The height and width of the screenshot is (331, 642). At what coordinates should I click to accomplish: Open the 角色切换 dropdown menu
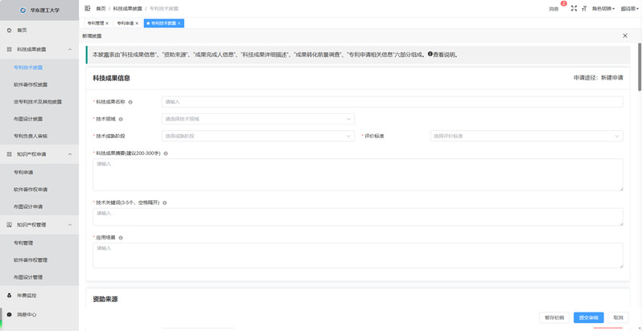[x=603, y=8]
